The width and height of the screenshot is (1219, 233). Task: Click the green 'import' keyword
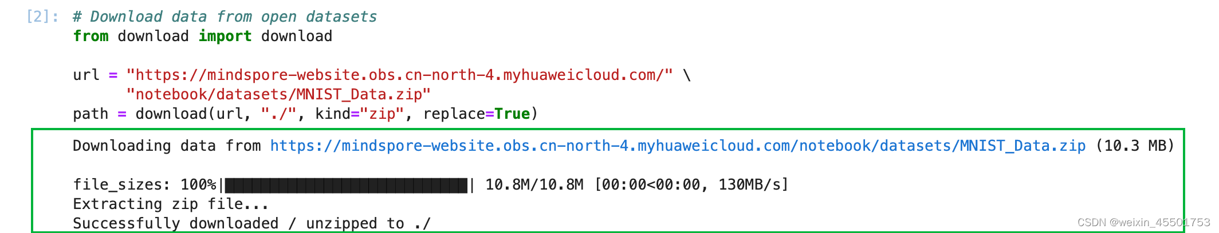(225, 36)
